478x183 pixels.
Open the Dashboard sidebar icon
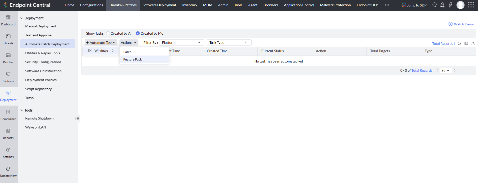[x=8, y=17]
